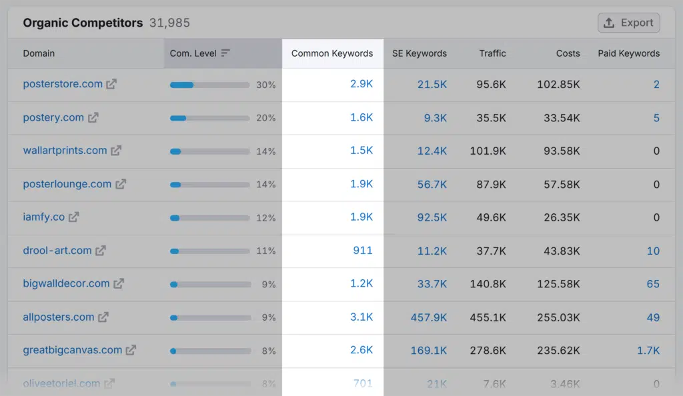This screenshot has width=683, height=396.
Task: Open the posterstore.com domain link
Action: tap(63, 85)
